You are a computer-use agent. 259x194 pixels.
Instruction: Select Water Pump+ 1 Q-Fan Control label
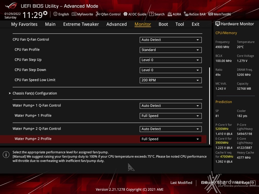click(37, 105)
